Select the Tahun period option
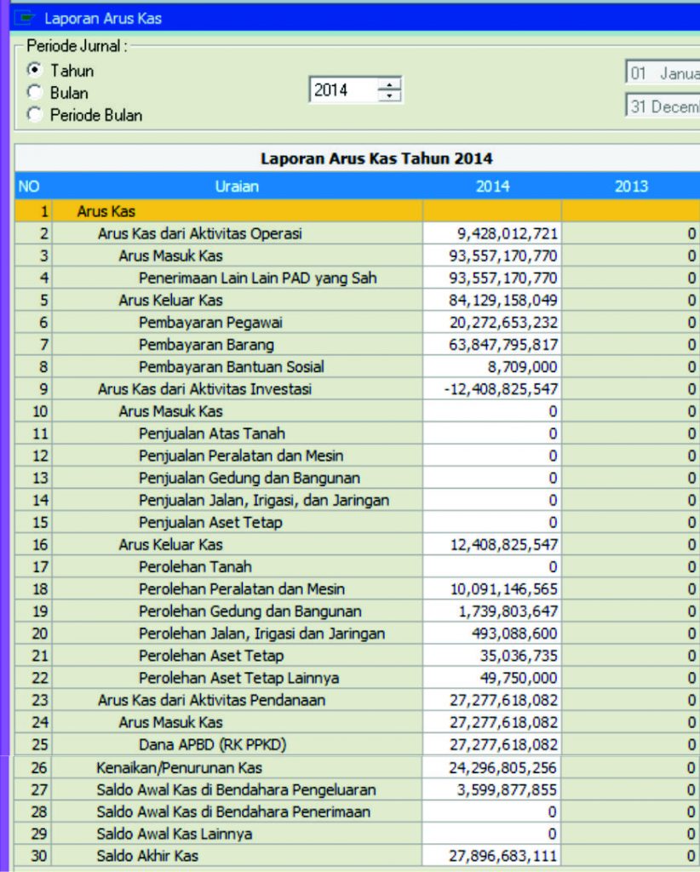Image resolution: width=700 pixels, height=872 pixels. click(34, 70)
